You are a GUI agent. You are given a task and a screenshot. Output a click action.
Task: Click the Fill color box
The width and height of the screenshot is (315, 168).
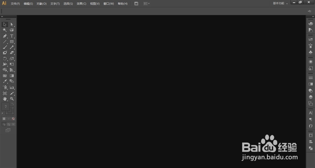pyautogui.click(x=6, y=106)
